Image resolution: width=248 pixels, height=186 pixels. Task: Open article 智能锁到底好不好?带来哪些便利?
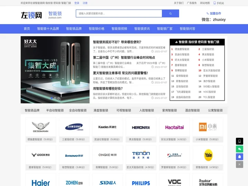(117, 42)
